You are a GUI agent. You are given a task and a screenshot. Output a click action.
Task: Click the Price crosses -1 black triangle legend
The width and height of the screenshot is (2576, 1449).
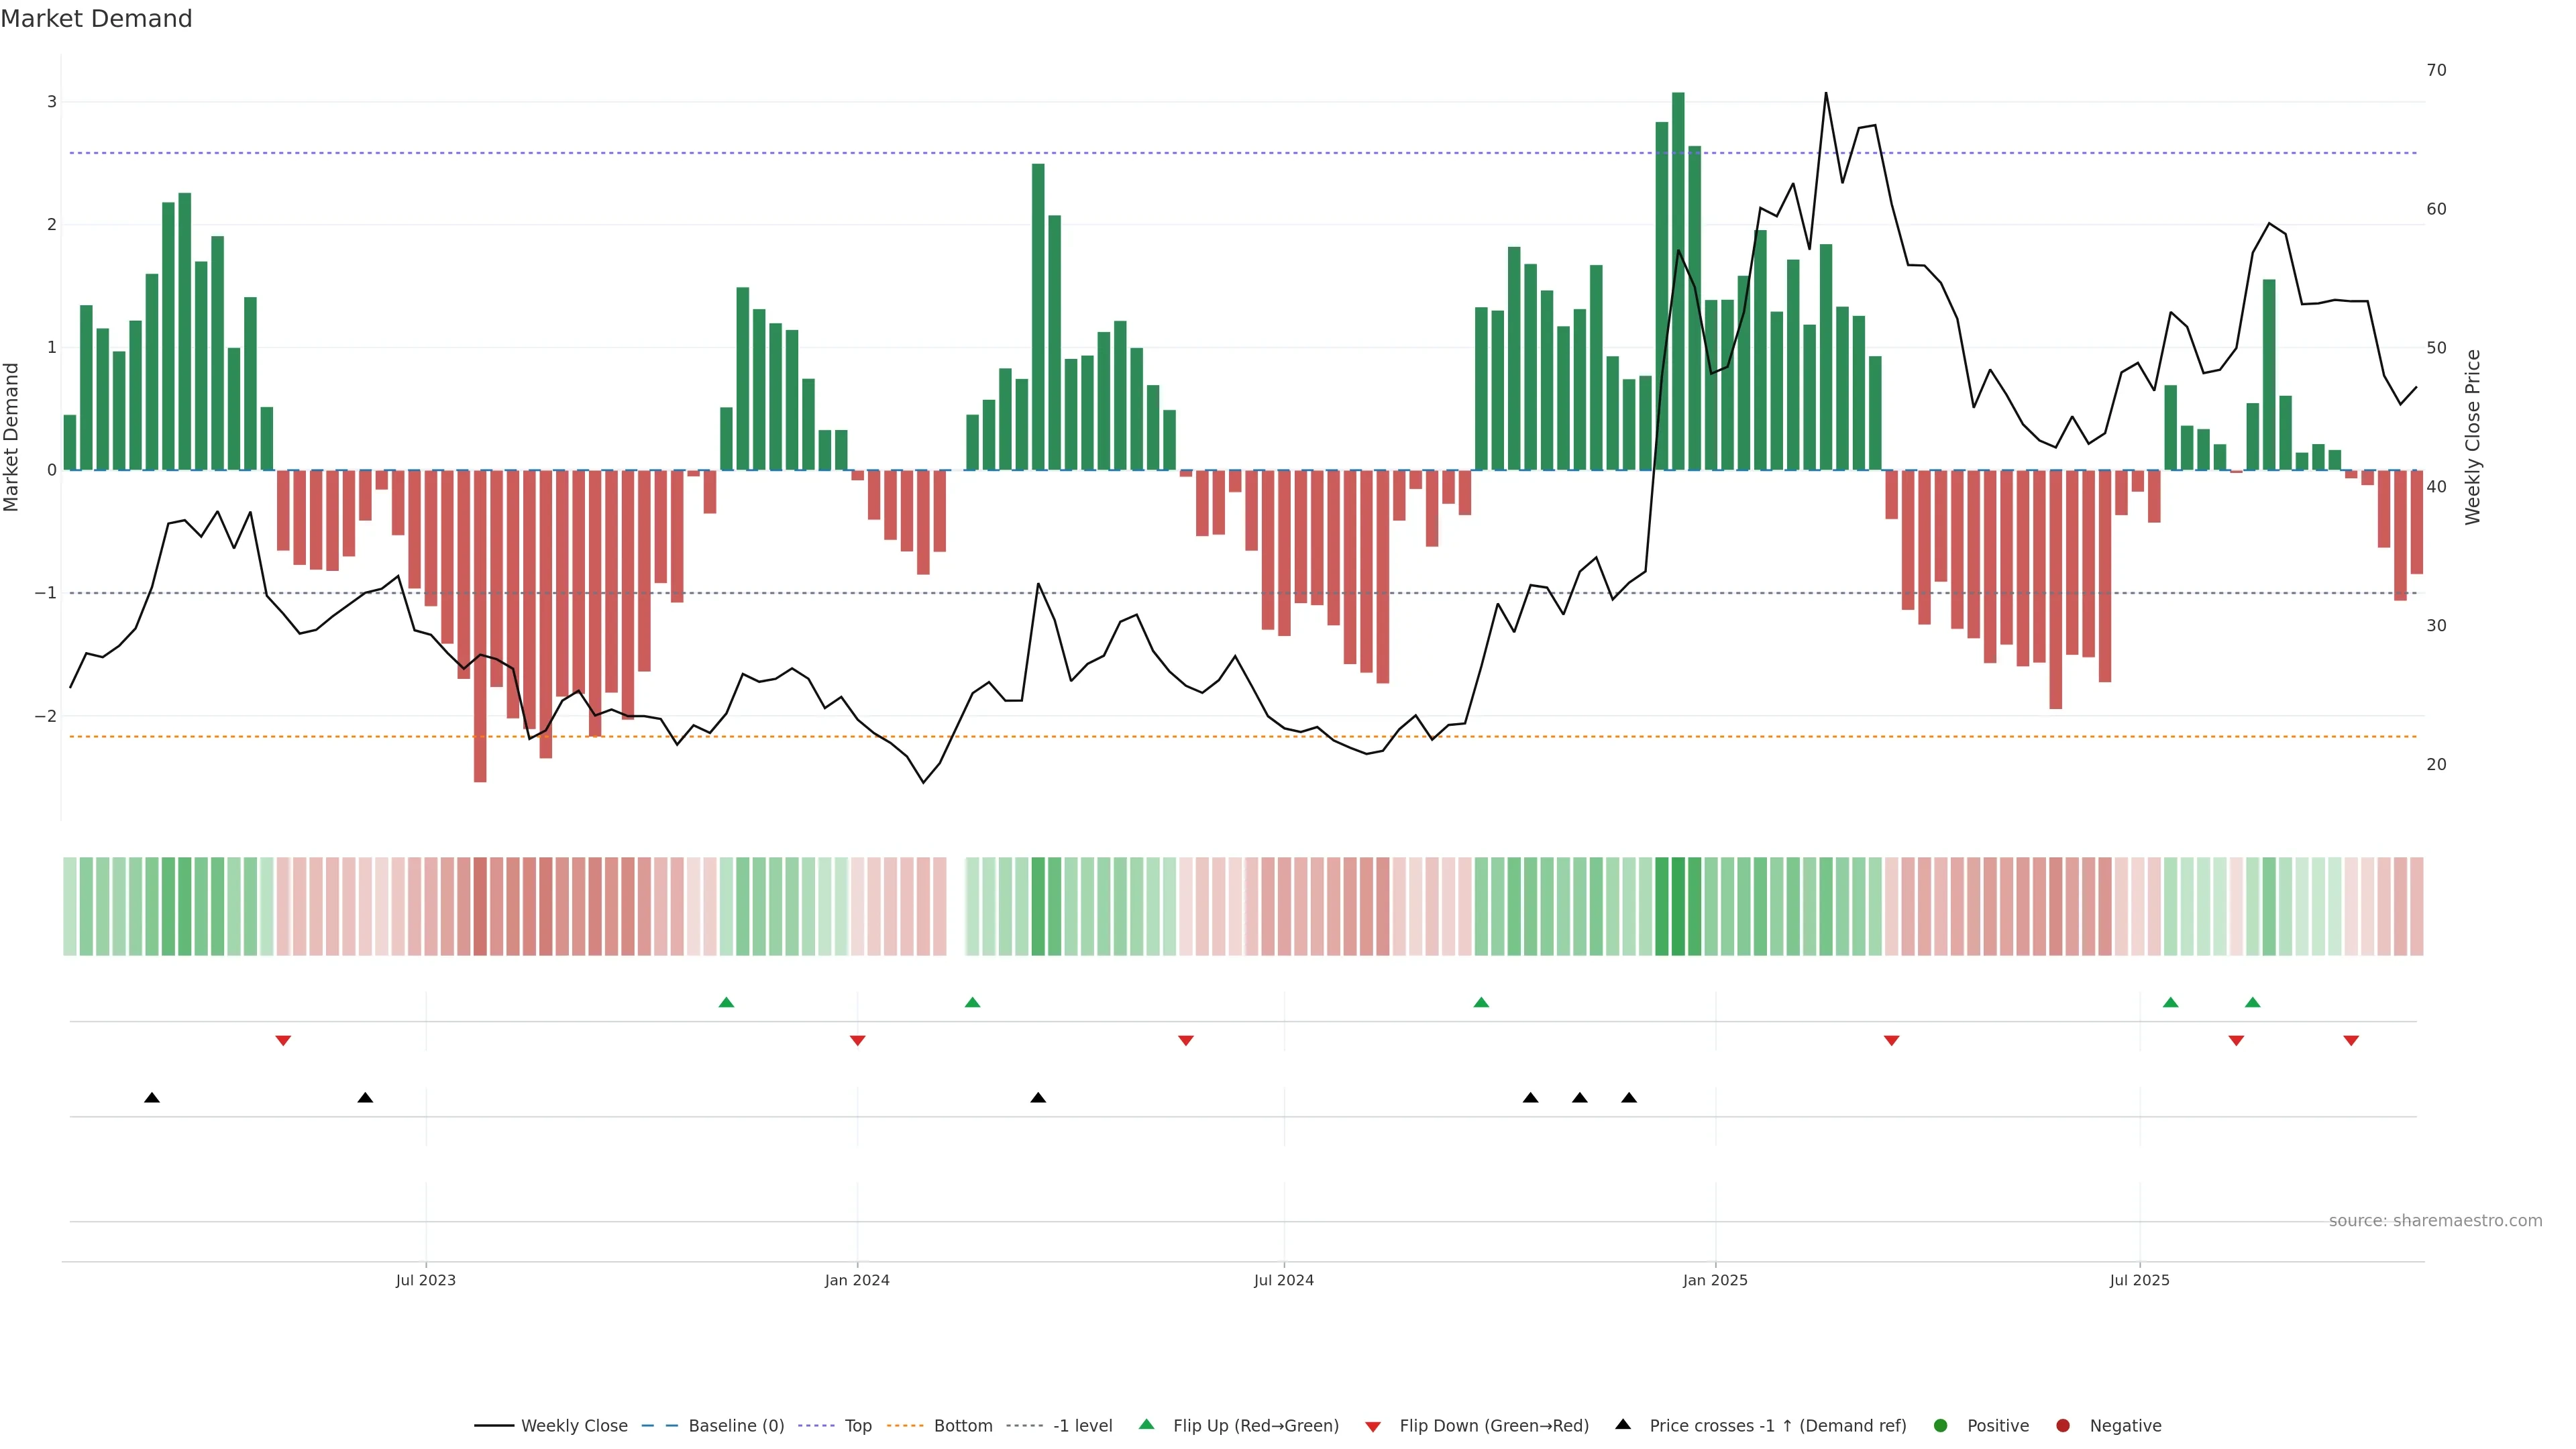(x=1623, y=1425)
